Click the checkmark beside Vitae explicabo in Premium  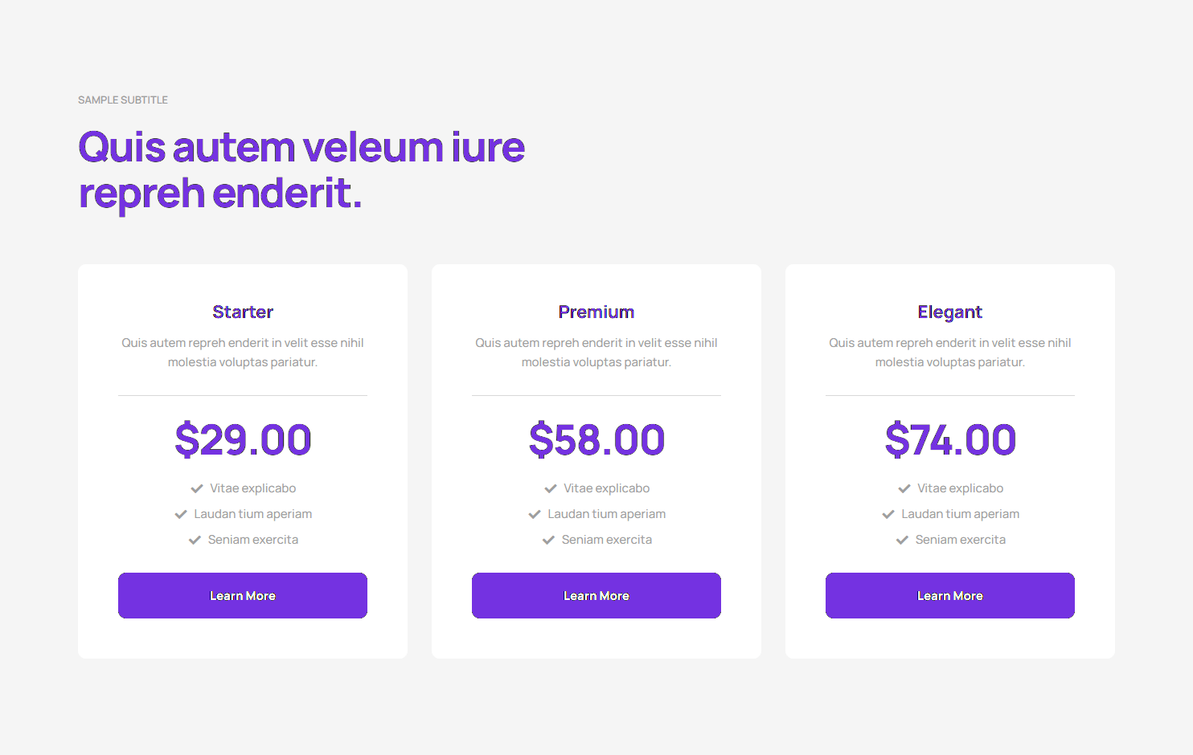550,488
